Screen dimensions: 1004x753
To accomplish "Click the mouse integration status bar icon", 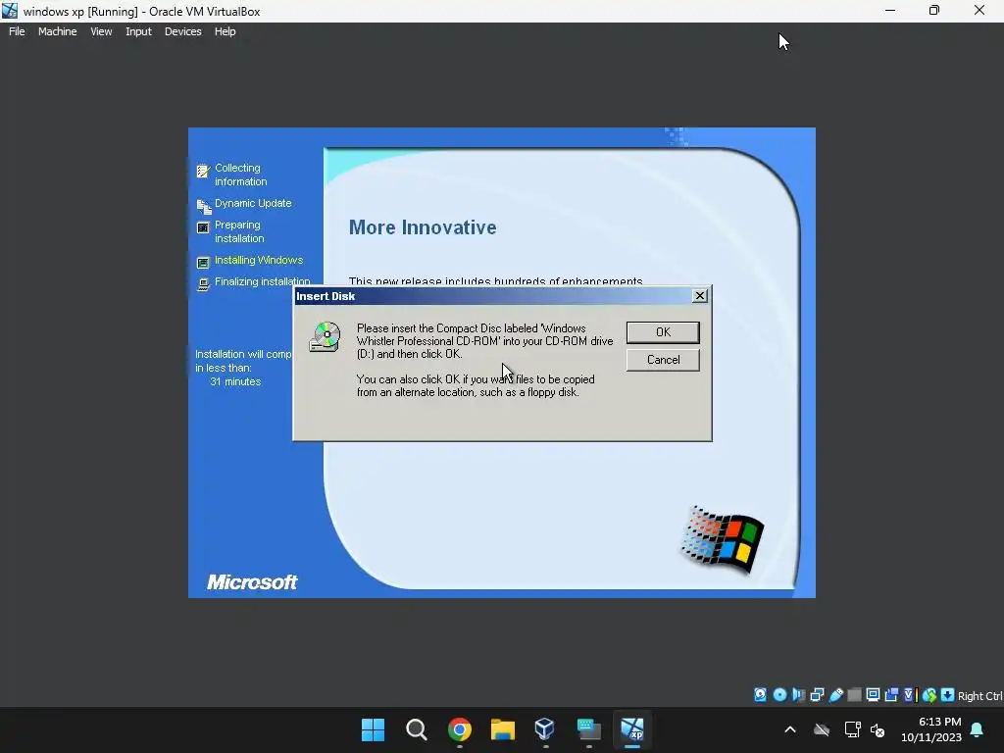I will click(929, 695).
